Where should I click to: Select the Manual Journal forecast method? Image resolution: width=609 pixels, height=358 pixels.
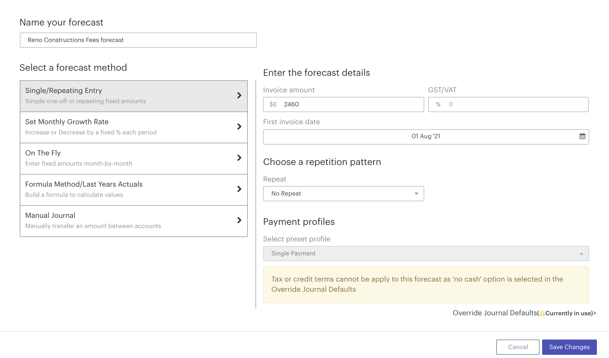coord(134,221)
